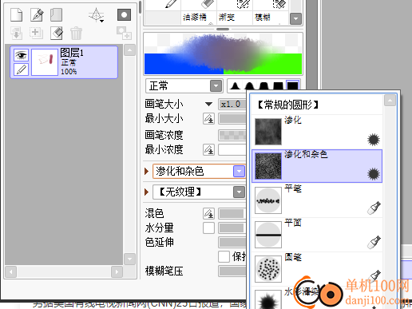The height and width of the screenshot is (309, 412).
Task: Toggle pressure for 混色
Action: pyautogui.click(x=208, y=213)
